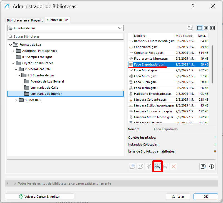223x203 pixels.
Task: Click the red X delete icon
Action: [x=174, y=166]
